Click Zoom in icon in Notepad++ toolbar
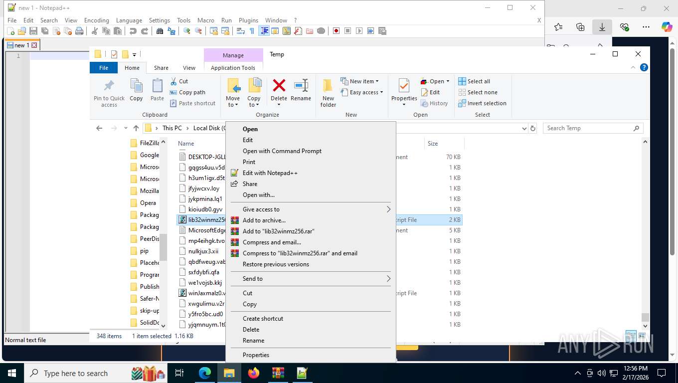 pyautogui.click(x=186, y=31)
